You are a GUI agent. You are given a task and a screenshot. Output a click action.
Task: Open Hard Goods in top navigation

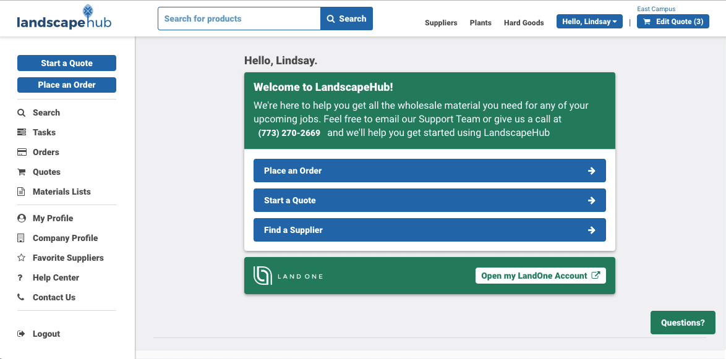coord(524,23)
